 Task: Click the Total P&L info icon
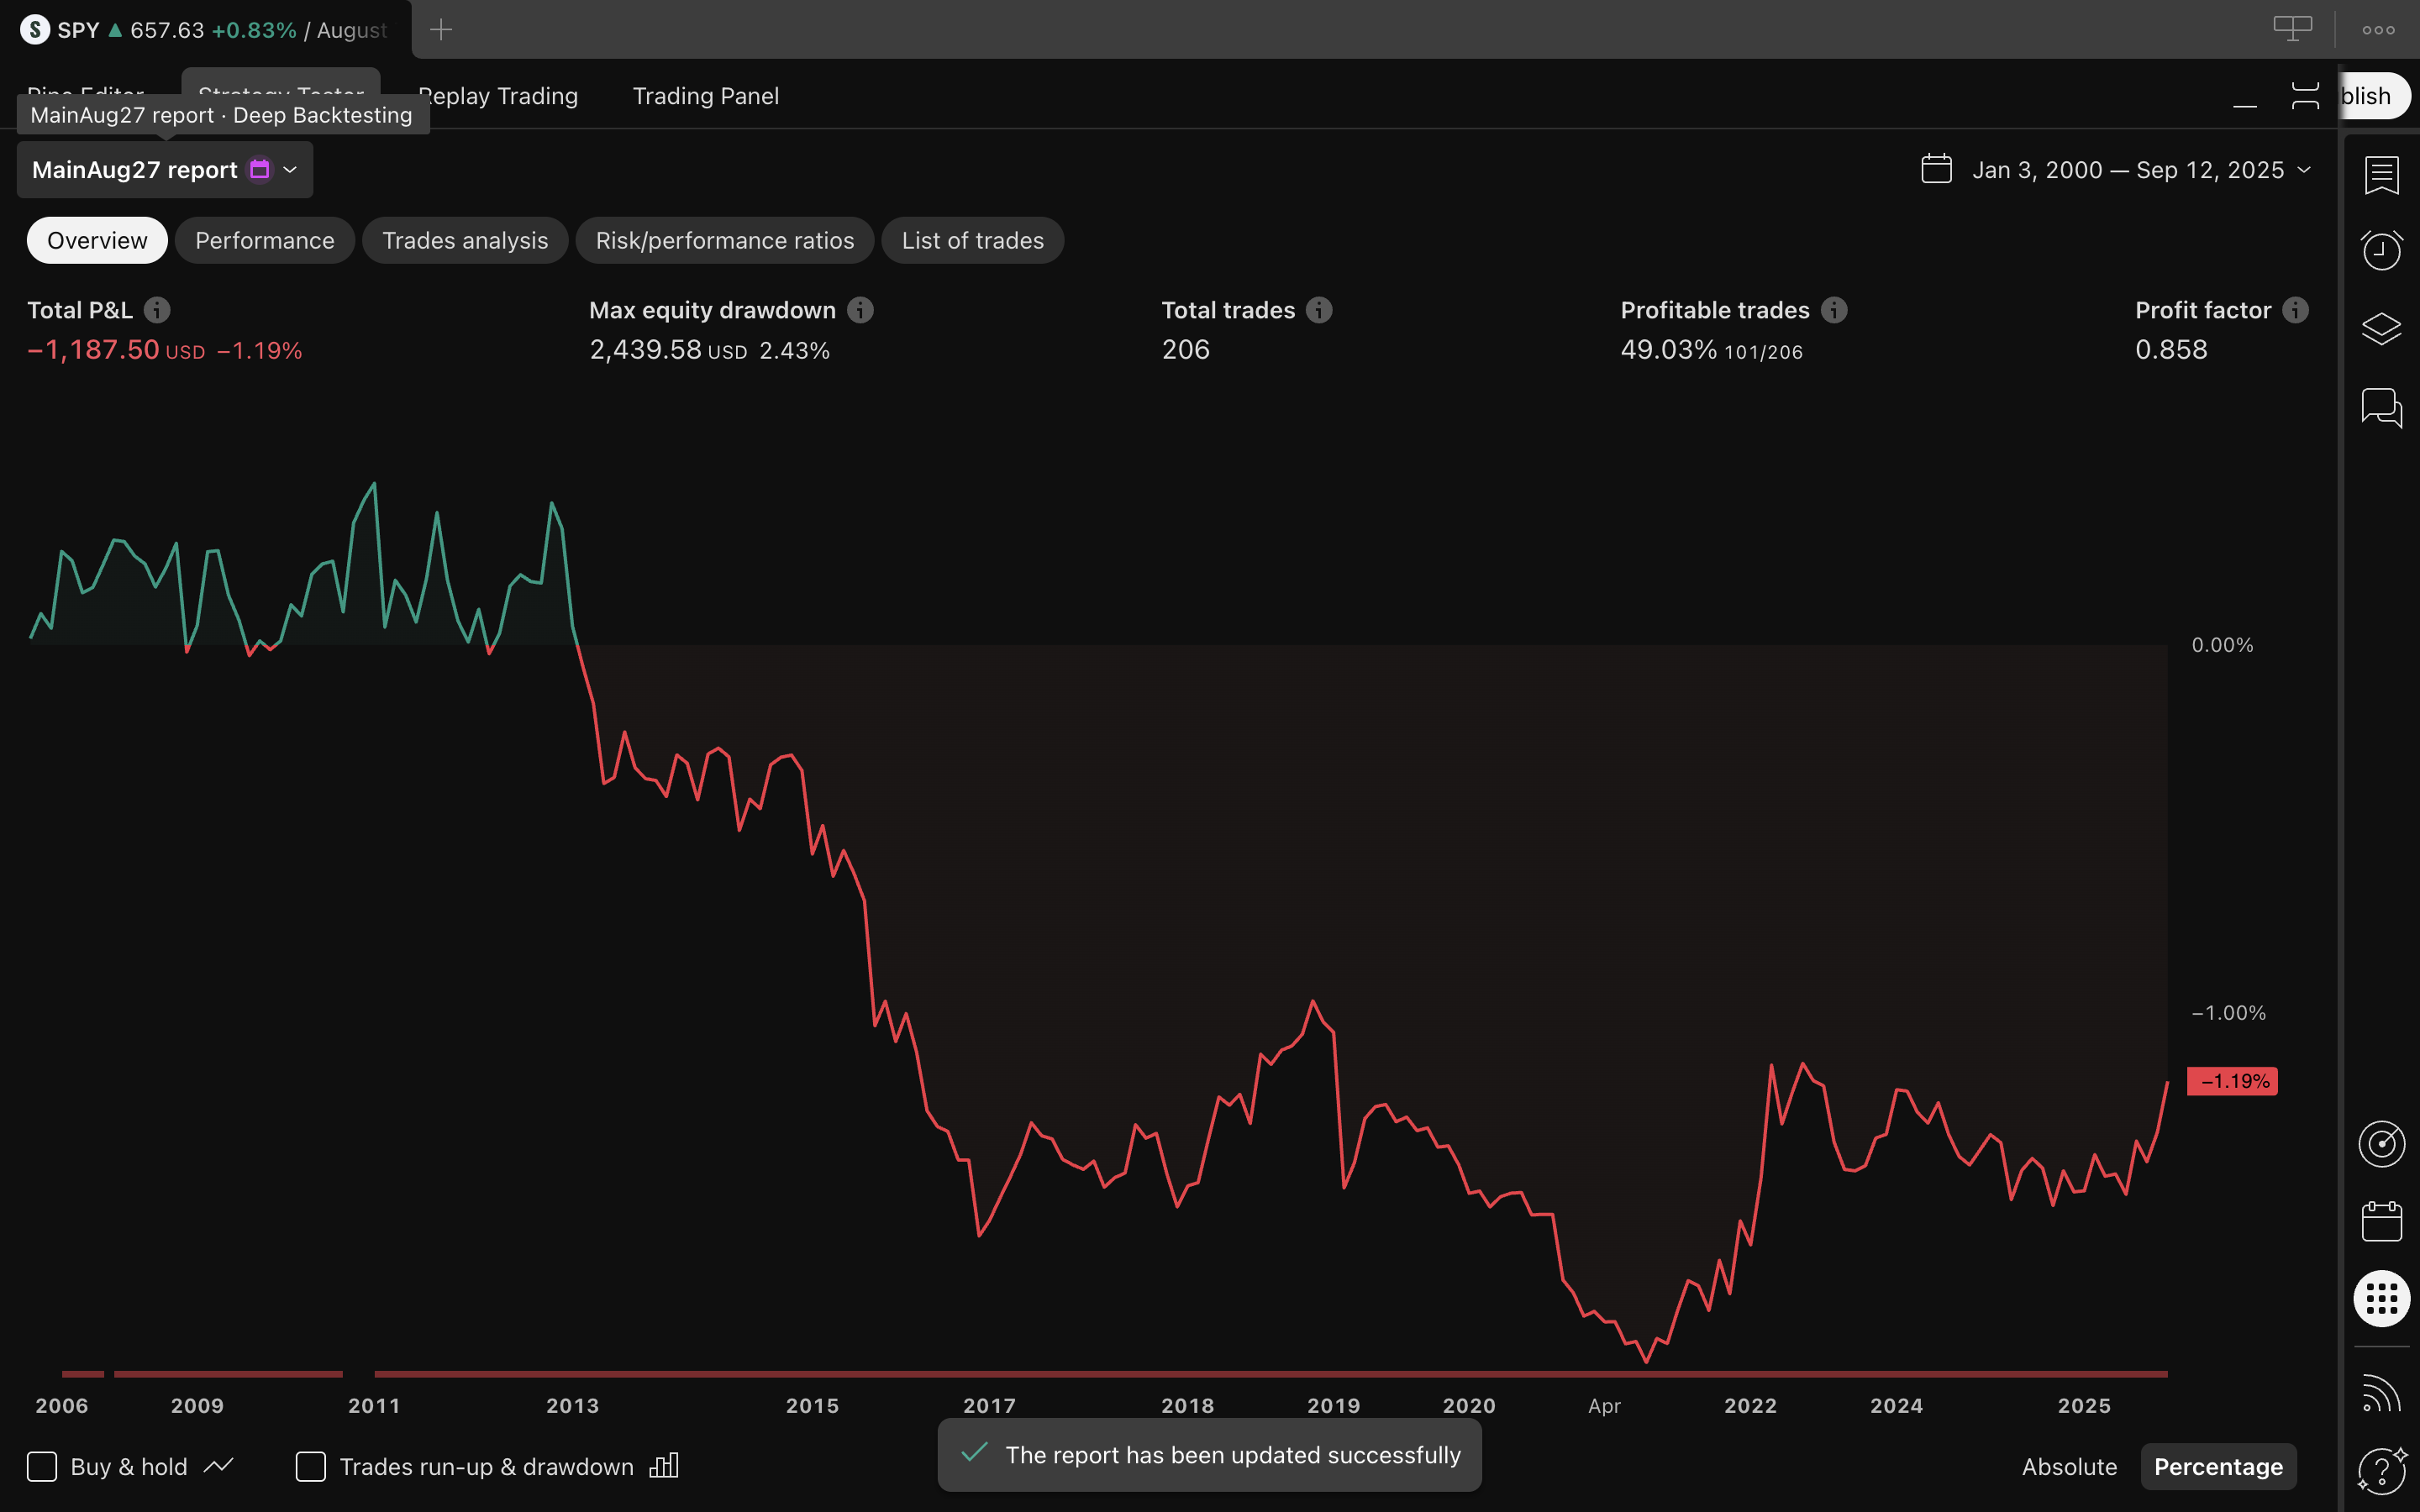tap(157, 310)
